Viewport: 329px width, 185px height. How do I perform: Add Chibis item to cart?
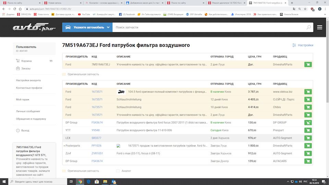[x=308, y=107]
